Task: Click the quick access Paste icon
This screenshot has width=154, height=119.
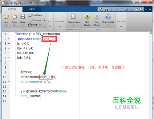Action: pos(121,9)
